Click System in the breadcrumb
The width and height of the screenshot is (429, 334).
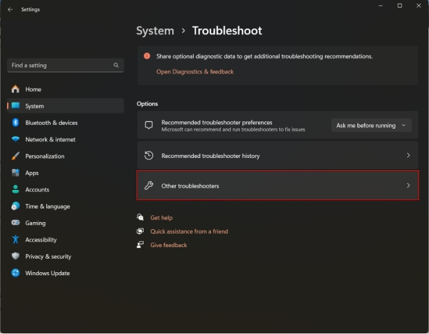tap(155, 31)
